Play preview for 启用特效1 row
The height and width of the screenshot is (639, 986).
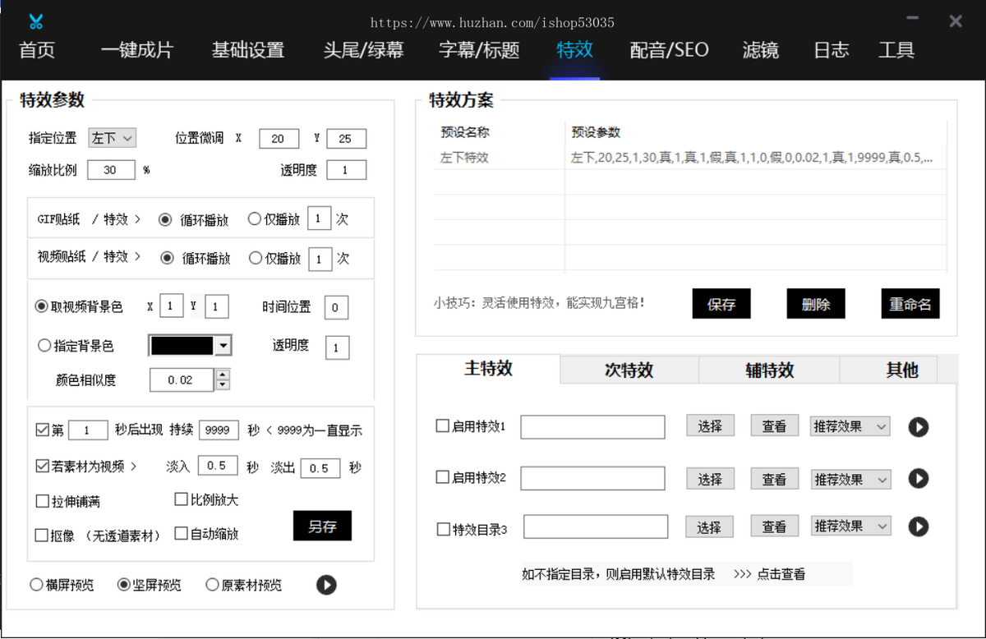(918, 427)
